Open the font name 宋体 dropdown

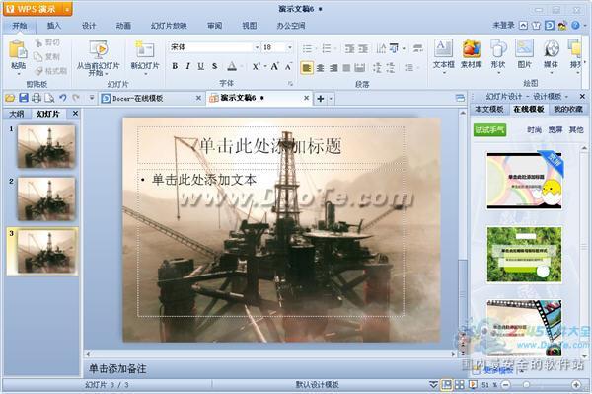pyautogui.click(x=257, y=47)
